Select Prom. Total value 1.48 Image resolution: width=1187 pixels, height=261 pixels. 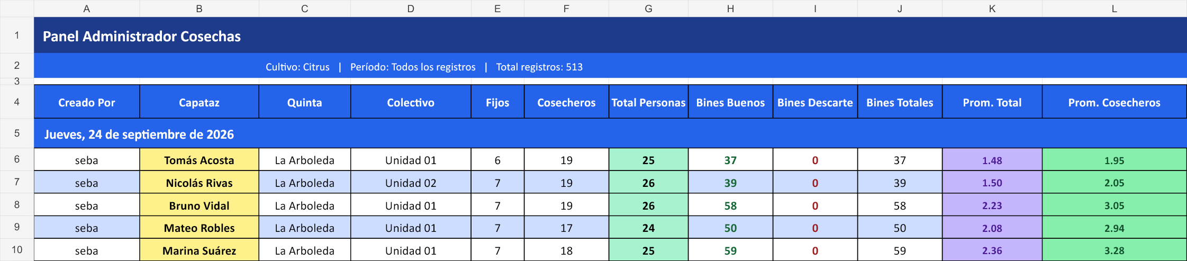[x=992, y=160]
